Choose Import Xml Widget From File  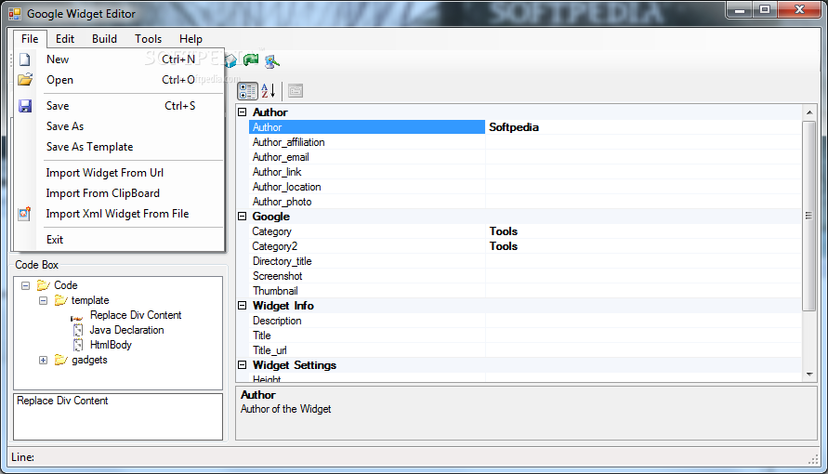120,214
